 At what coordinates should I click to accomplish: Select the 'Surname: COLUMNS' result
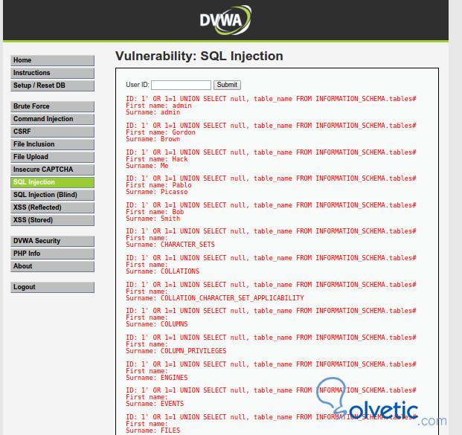click(x=157, y=324)
